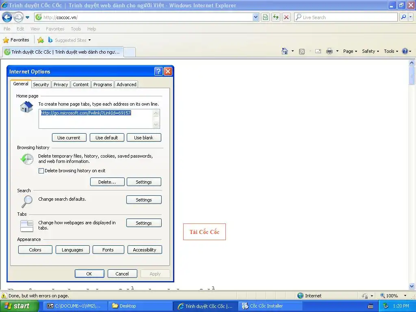
Task: Click Internet Options dialog help question button
Action: click(158, 71)
